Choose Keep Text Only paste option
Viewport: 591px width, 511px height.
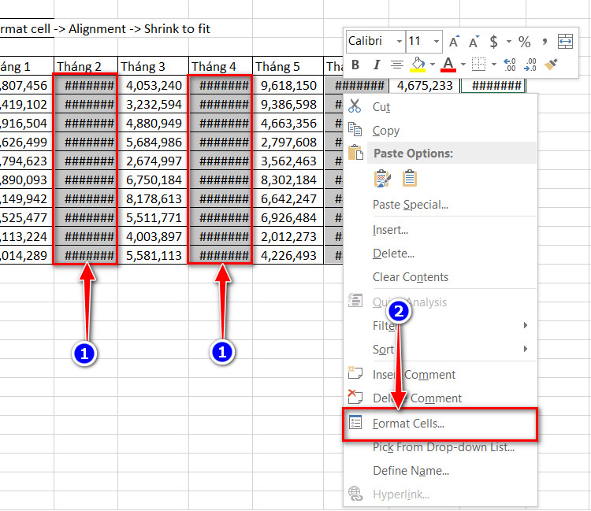pos(410,179)
